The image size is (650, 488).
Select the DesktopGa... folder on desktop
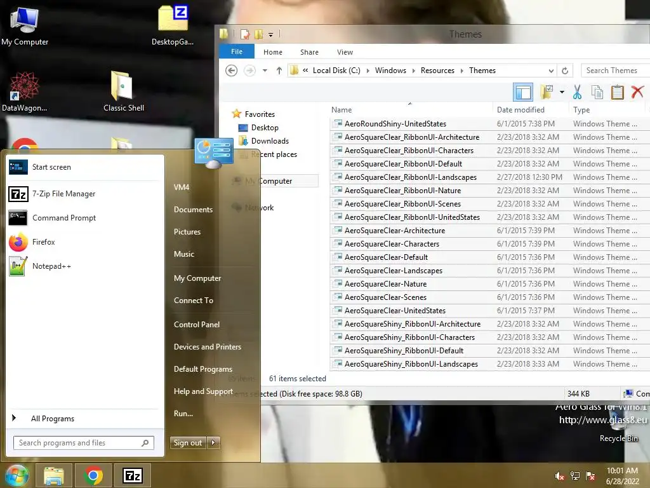173,25
